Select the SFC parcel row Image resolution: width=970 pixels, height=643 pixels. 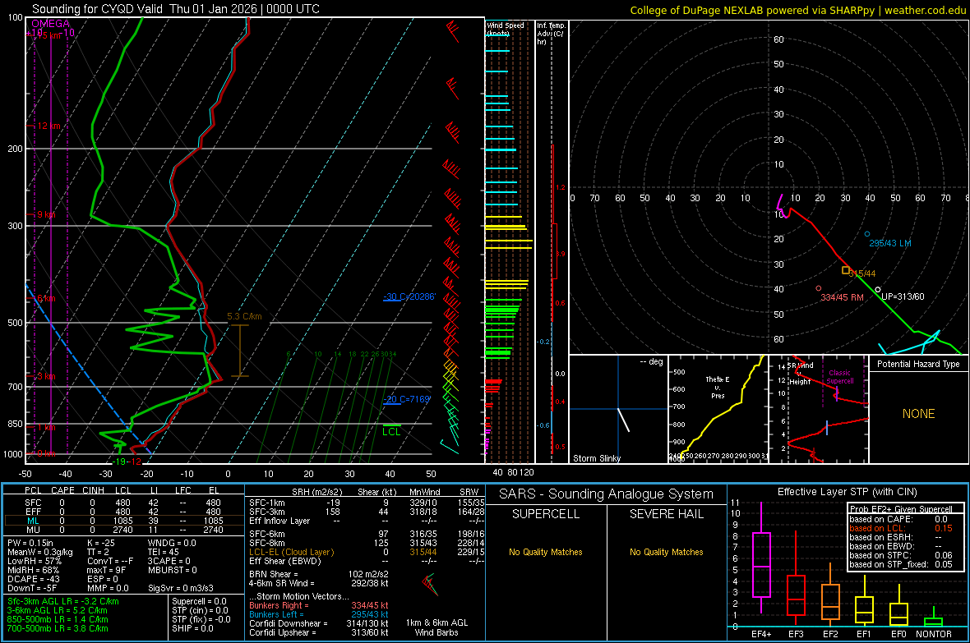click(123, 503)
